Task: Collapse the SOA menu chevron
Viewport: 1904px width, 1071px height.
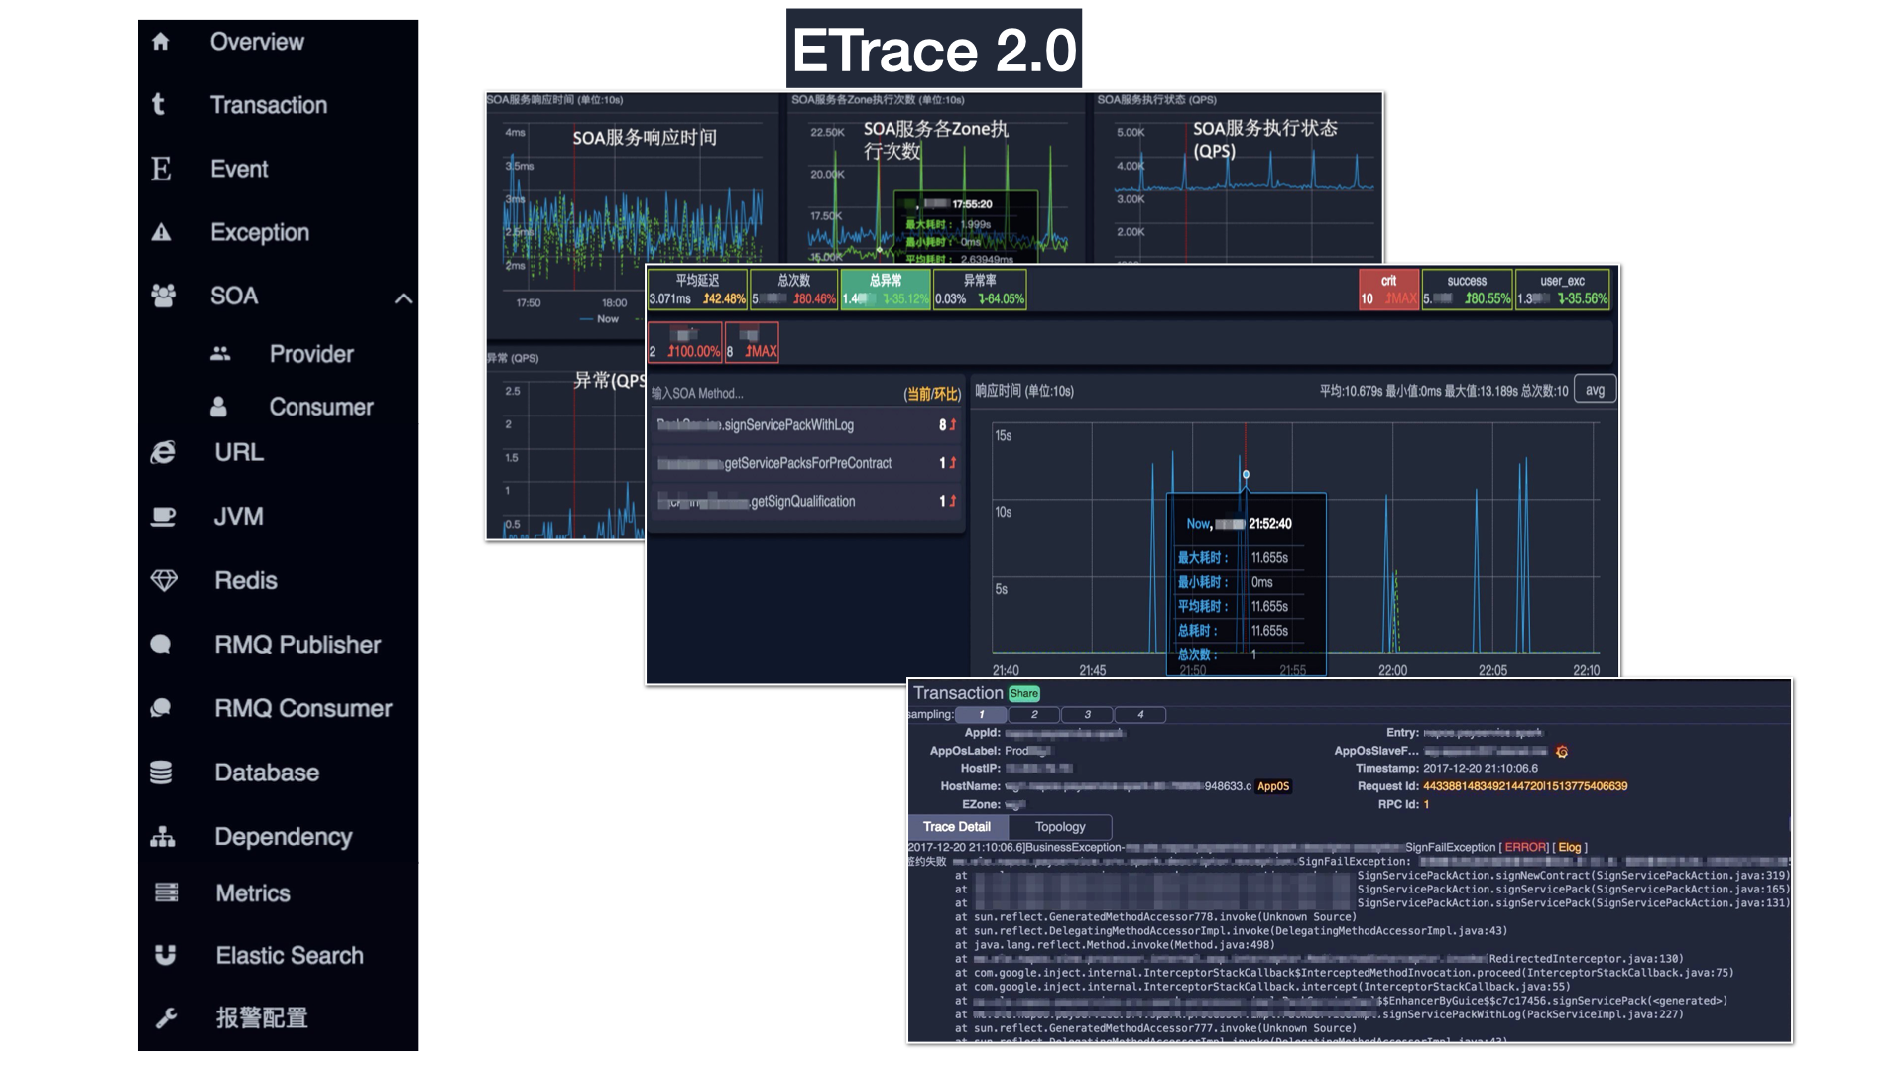Action: click(403, 297)
